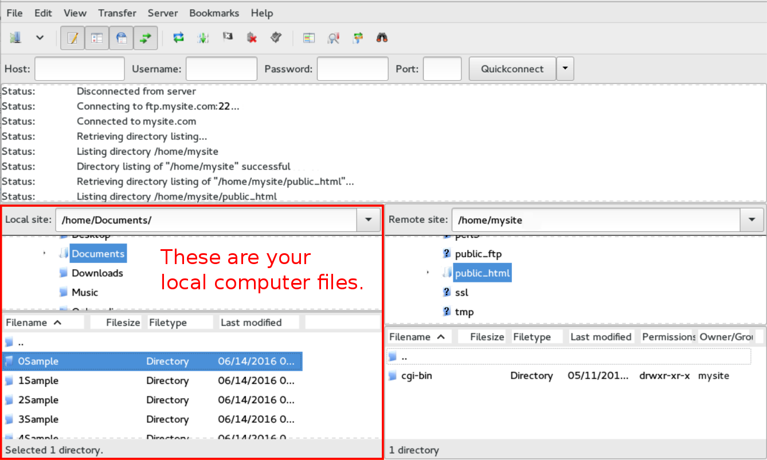Toggle processing of the transfer queue
The height and width of the screenshot is (460, 767).
[203, 37]
